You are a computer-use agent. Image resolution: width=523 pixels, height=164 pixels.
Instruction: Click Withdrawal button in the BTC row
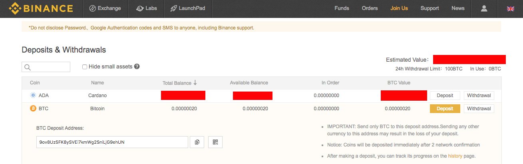pos(479,109)
